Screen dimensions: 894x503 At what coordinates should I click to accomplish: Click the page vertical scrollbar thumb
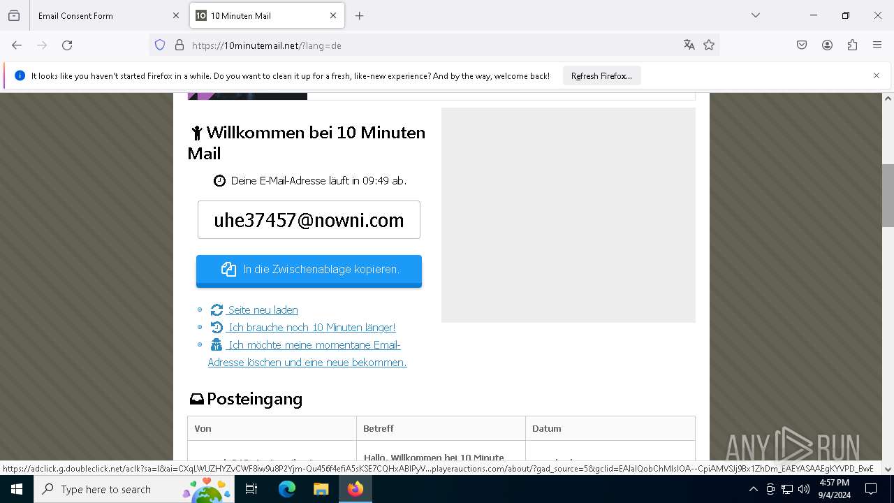(x=888, y=196)
